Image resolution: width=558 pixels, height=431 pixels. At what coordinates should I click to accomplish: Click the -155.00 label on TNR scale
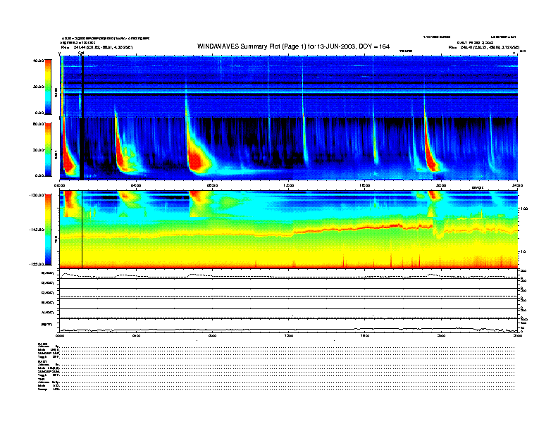(x=37, y=264)
